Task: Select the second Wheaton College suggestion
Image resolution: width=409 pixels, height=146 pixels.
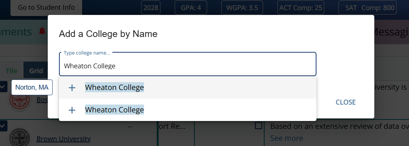Action: [188, 110]
